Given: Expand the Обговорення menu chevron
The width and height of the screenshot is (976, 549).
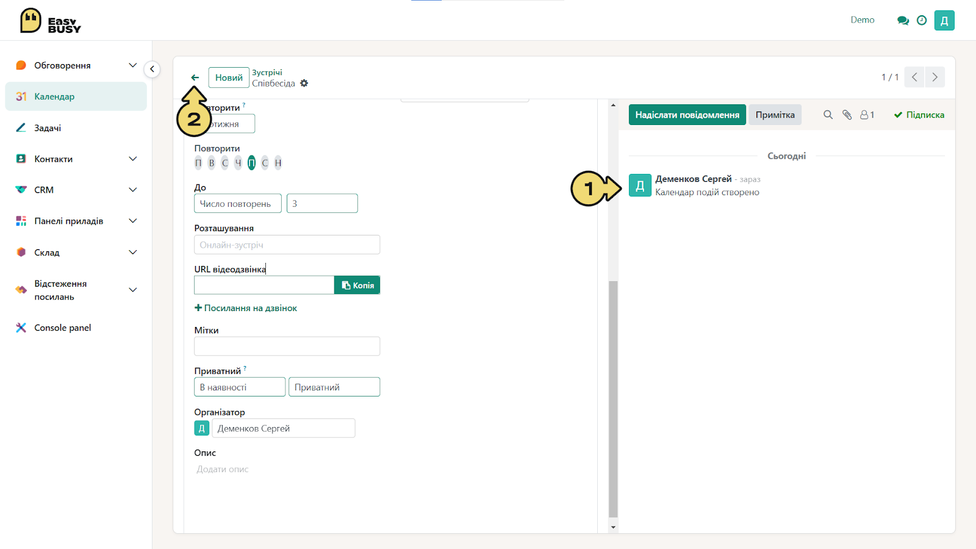Looking at the screenshot, I should pyautogui.click(x=132, y=65).
